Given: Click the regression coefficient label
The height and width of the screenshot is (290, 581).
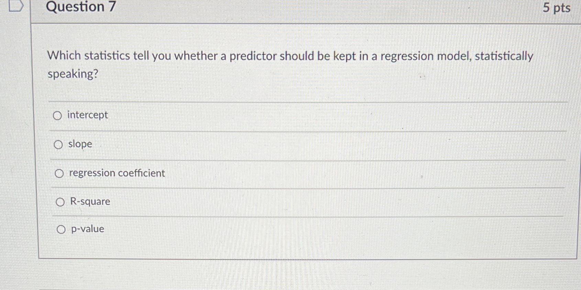Looking at the screenshot, I should point(117,173).
